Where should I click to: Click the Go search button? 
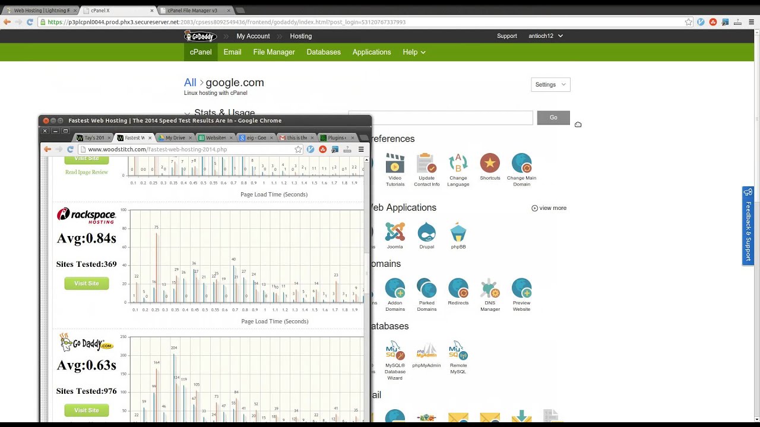point(553,117)
